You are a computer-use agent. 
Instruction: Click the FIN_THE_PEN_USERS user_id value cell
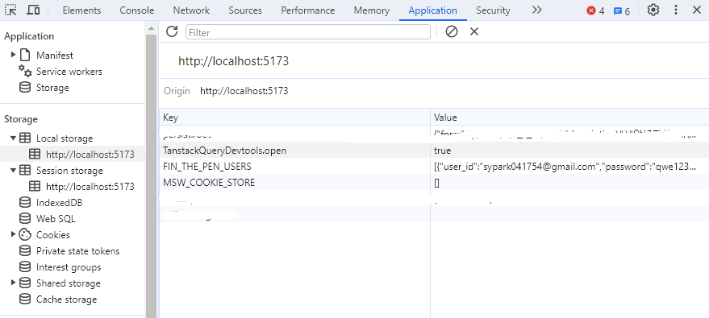tap(569, 167)
